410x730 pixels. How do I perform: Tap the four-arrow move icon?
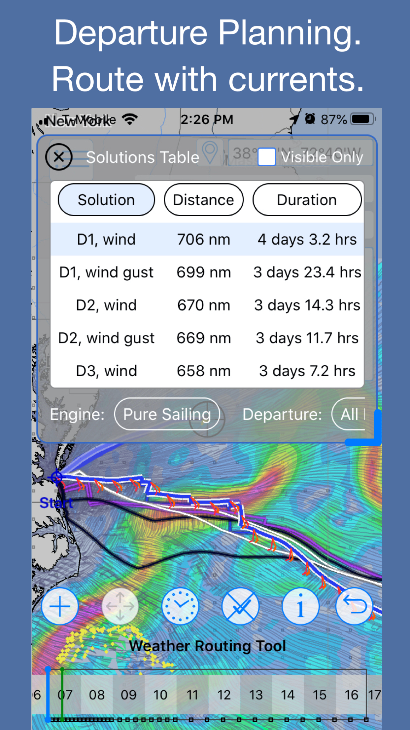tap(120, 606)
